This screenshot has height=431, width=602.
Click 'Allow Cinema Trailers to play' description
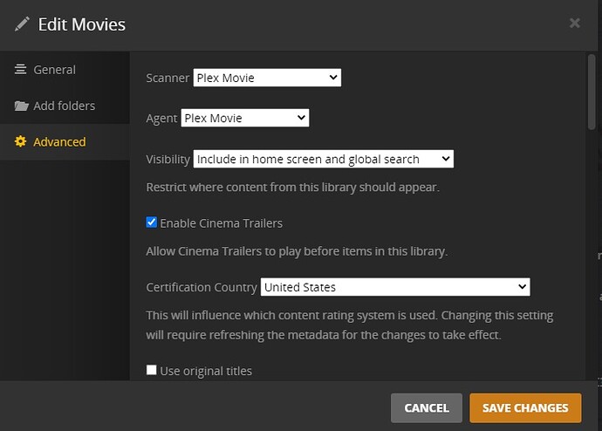pyautogui.click(x=297, y=251)
